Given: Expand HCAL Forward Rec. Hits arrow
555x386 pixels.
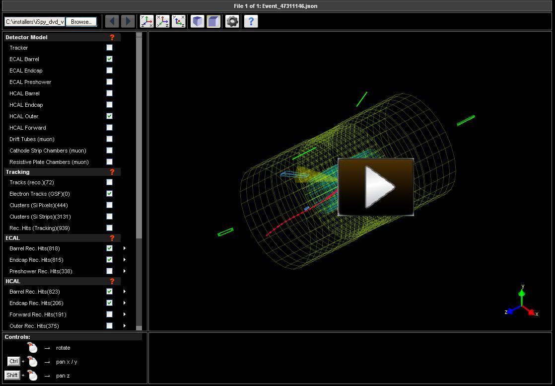Looking at the screenshot, I should (125, 314).
